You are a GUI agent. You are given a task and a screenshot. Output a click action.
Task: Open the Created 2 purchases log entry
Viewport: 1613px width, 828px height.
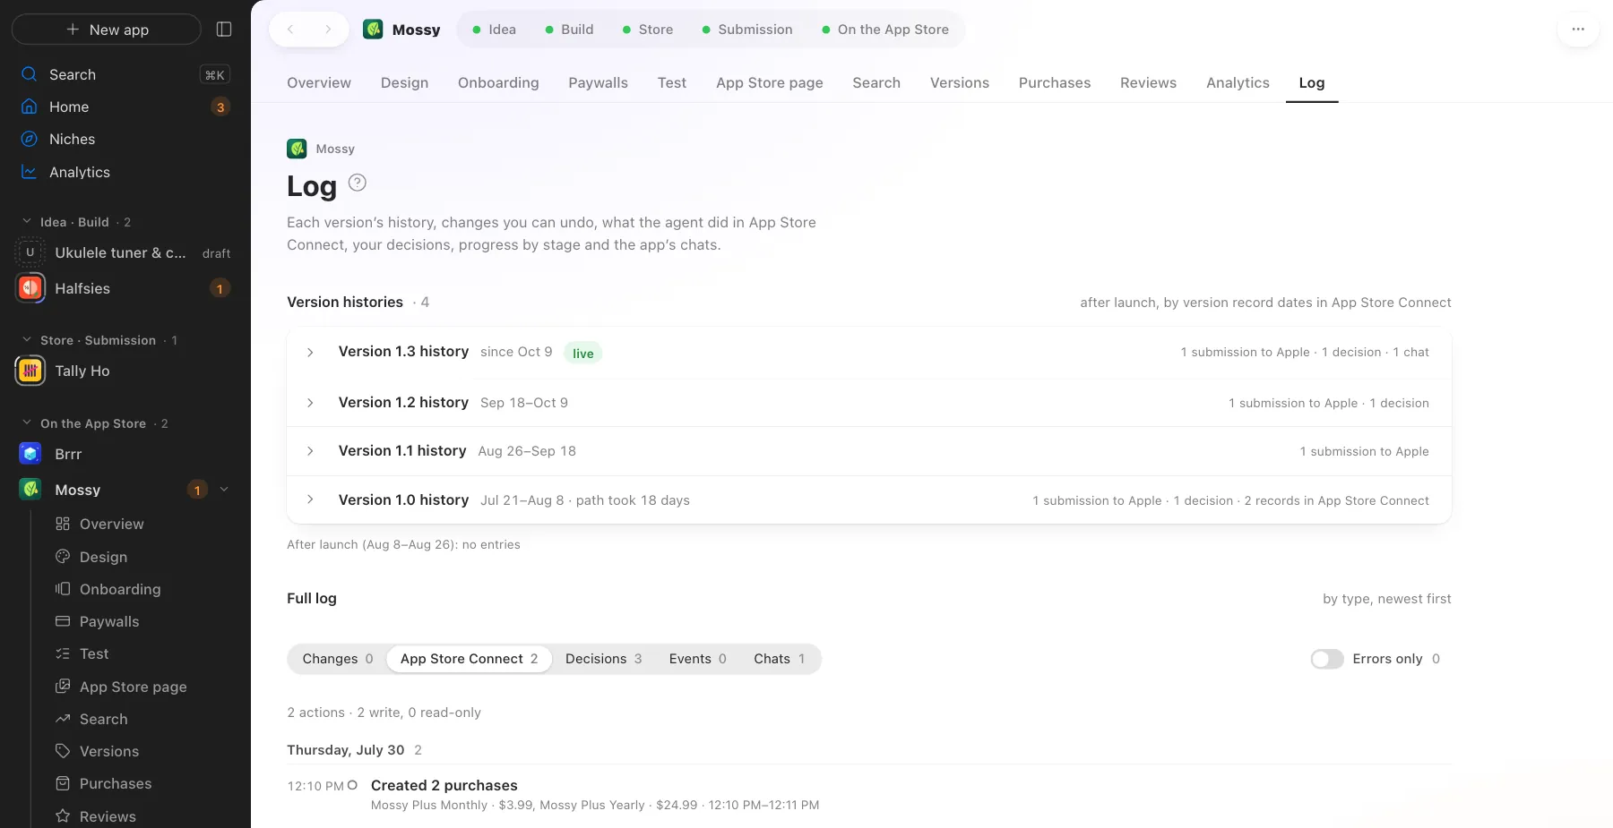click(869, 794)
